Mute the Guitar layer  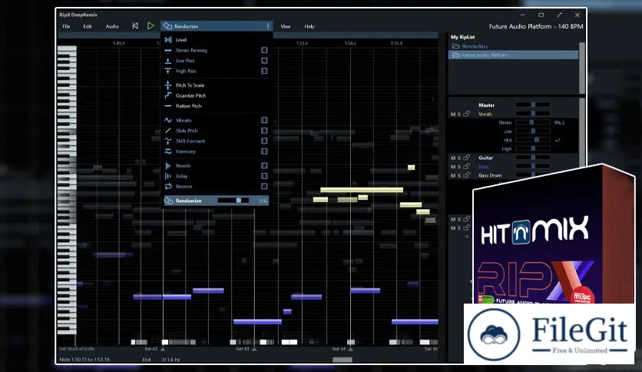(453, 158)
